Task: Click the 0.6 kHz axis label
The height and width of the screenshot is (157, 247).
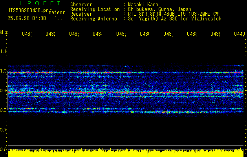Action: [x=3, y=149]
